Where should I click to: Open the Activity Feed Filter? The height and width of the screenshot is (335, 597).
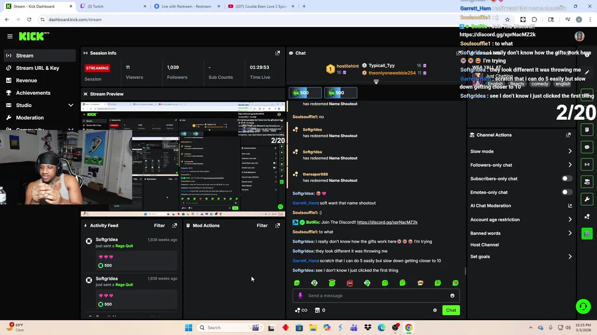pos(160,226)
